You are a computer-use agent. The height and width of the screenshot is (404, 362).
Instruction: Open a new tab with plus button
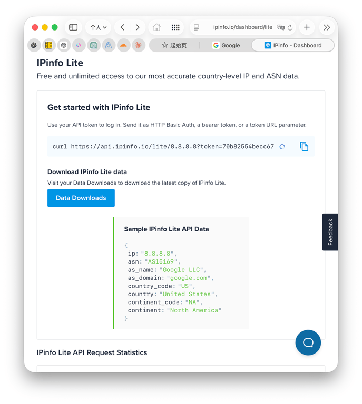pos(307,27)
